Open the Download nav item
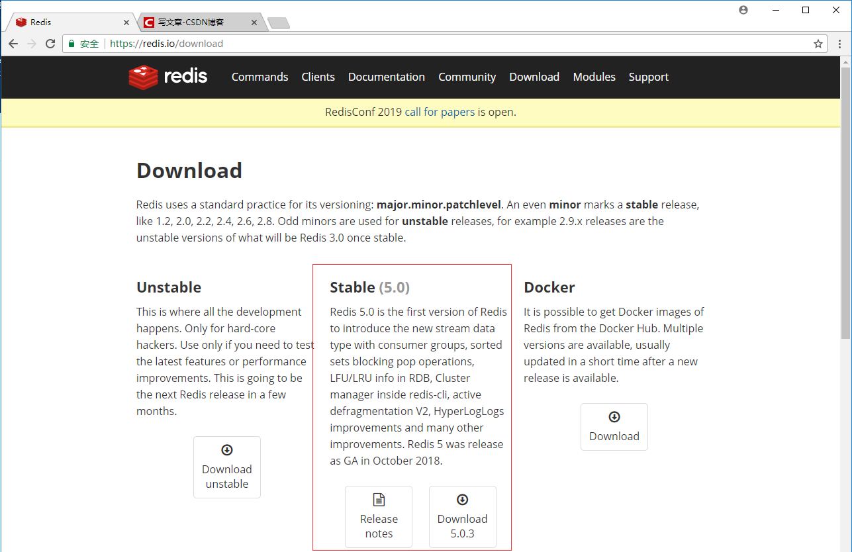This screenshot has width=852, height=552. (x=534, y=77)
